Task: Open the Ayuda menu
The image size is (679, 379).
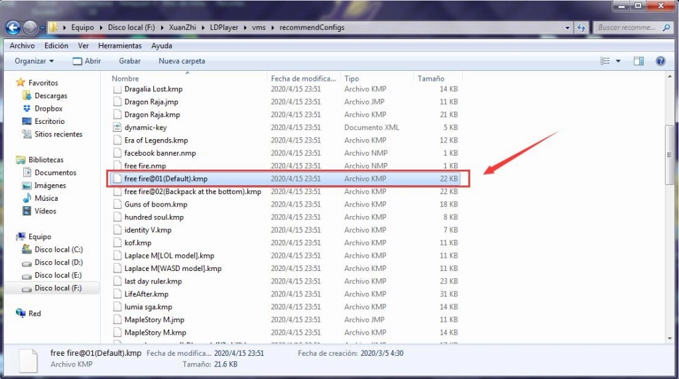Action: pos(162,46)
